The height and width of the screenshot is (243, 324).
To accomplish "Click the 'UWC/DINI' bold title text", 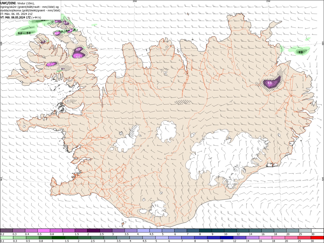I will coord(8,3).
